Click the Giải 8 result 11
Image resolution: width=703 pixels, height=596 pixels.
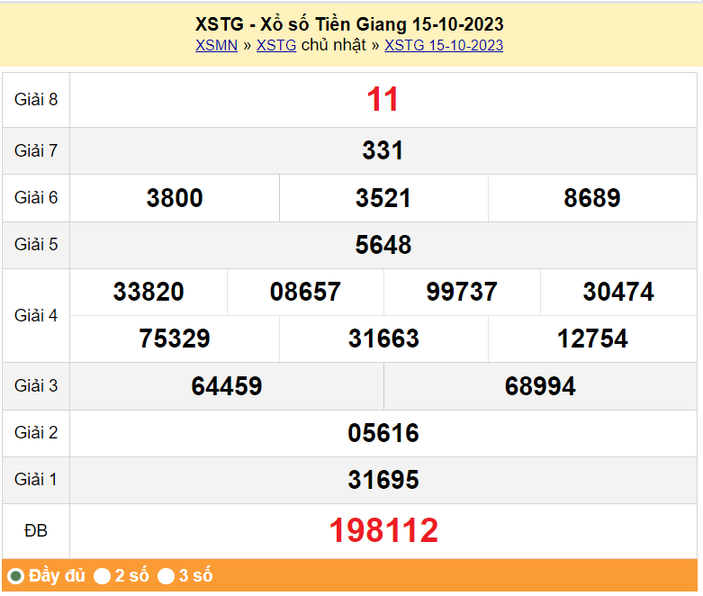[x=383, y=100]
